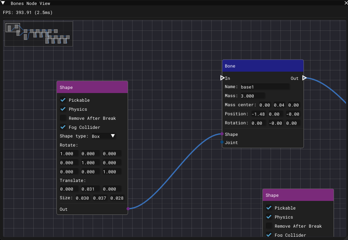Select the Bone node title bar

[x=263, y=66]
